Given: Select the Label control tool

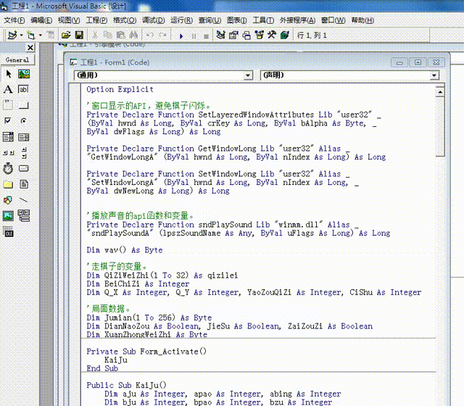Looking at the screenshot, I should (x=8, y=89).
